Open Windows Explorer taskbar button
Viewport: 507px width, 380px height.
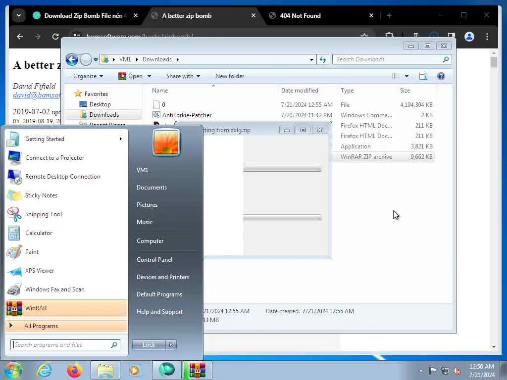click(105, 370)
